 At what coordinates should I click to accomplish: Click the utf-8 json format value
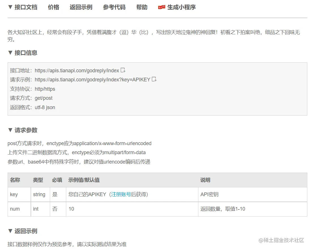pyautogui.click(x=45, y=107)
